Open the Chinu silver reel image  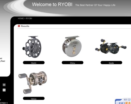coord(72,46)
